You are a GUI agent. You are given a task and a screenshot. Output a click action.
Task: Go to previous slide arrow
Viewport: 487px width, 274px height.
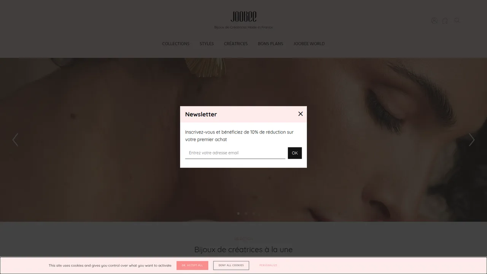(15, 140)
